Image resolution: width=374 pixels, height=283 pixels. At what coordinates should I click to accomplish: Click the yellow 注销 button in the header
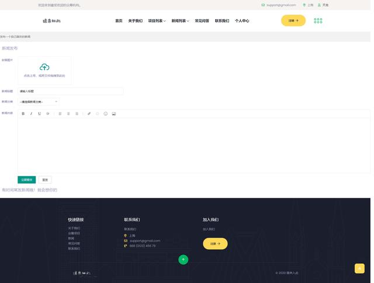[293, 20]
